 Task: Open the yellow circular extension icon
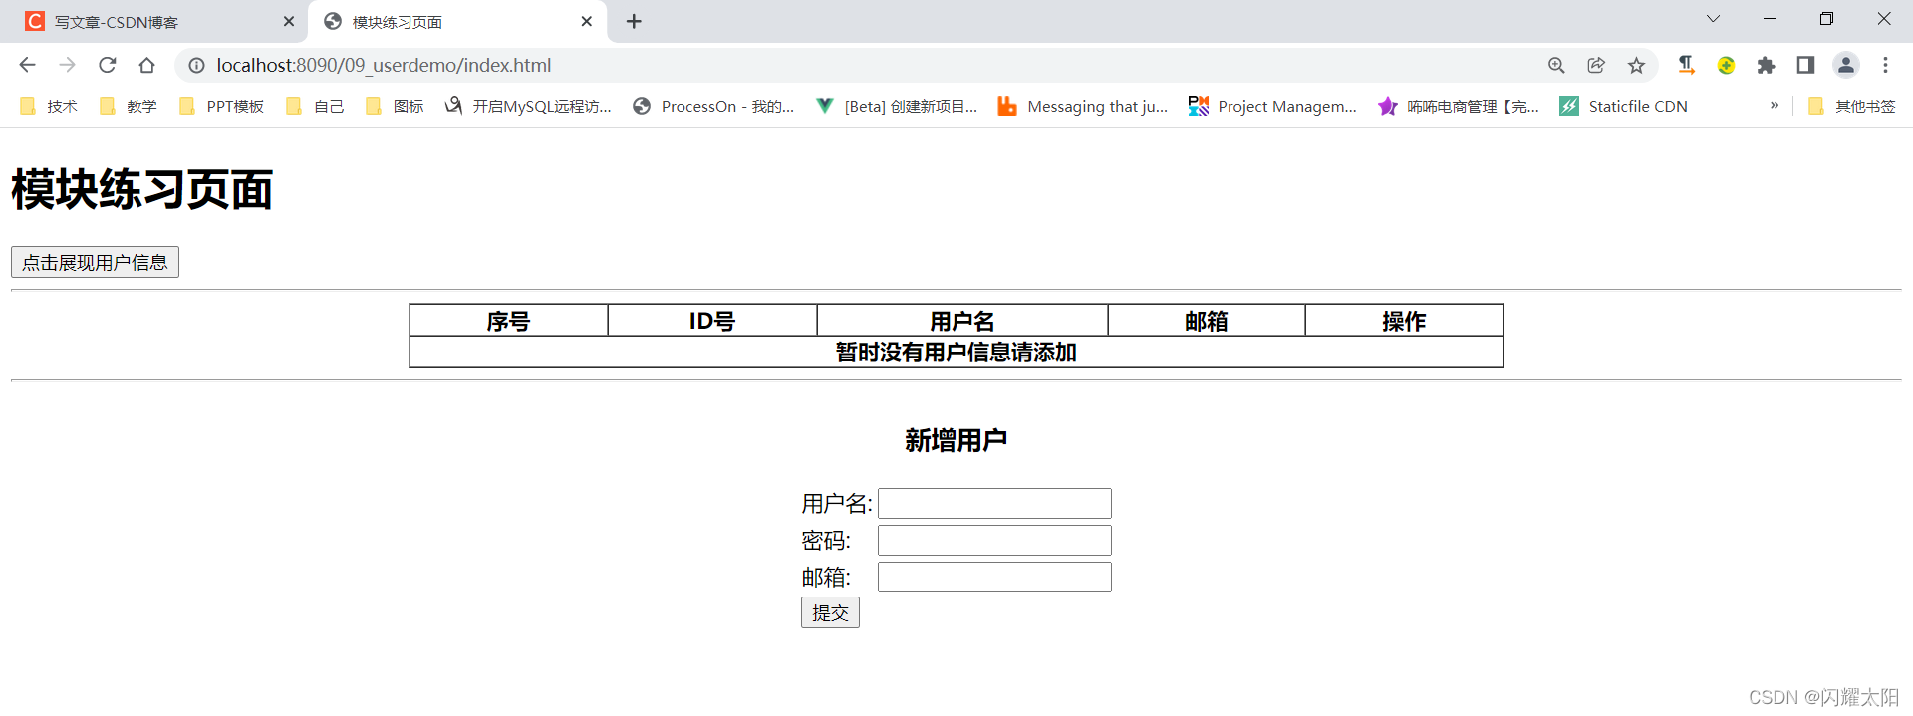tap(1726, 65)
